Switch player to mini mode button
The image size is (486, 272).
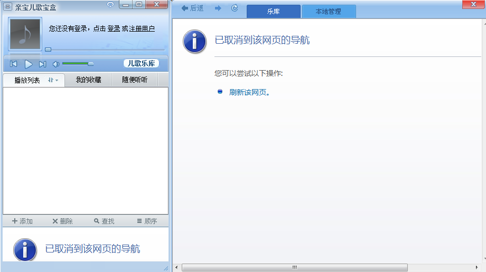(139, 4)
